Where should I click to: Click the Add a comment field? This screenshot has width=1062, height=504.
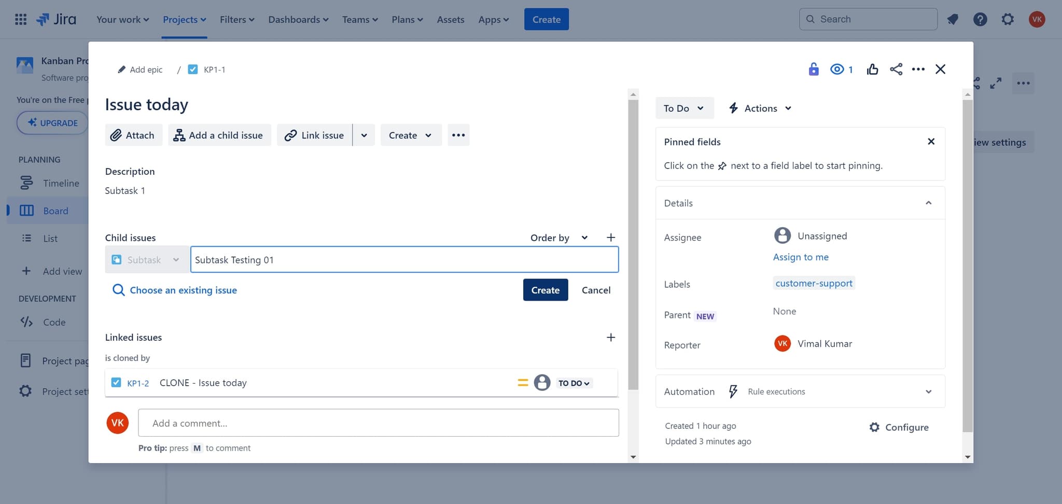click(378, 423)
